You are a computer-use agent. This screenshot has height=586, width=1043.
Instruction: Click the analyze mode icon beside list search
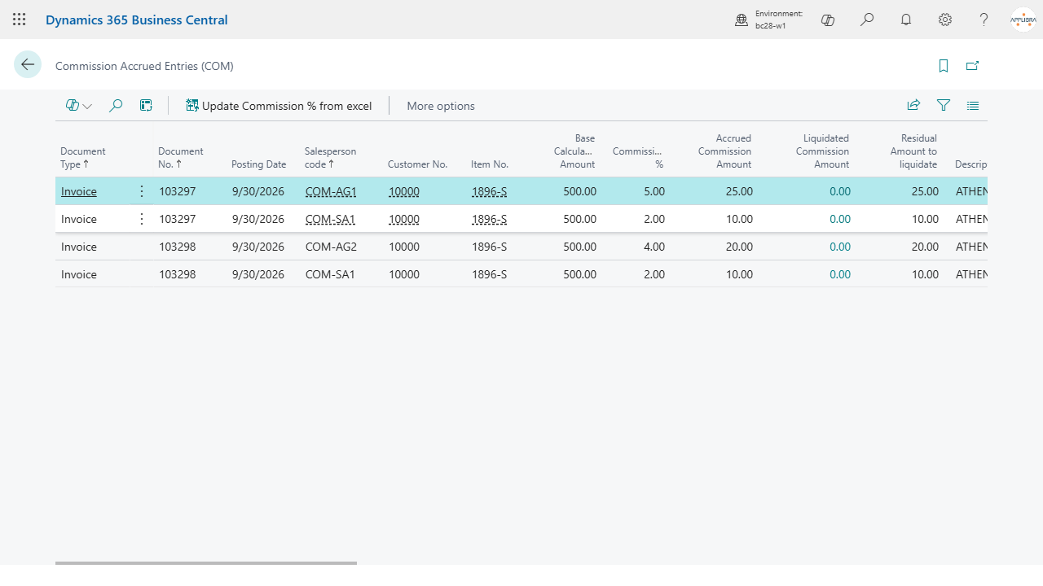tap(146, 105)
